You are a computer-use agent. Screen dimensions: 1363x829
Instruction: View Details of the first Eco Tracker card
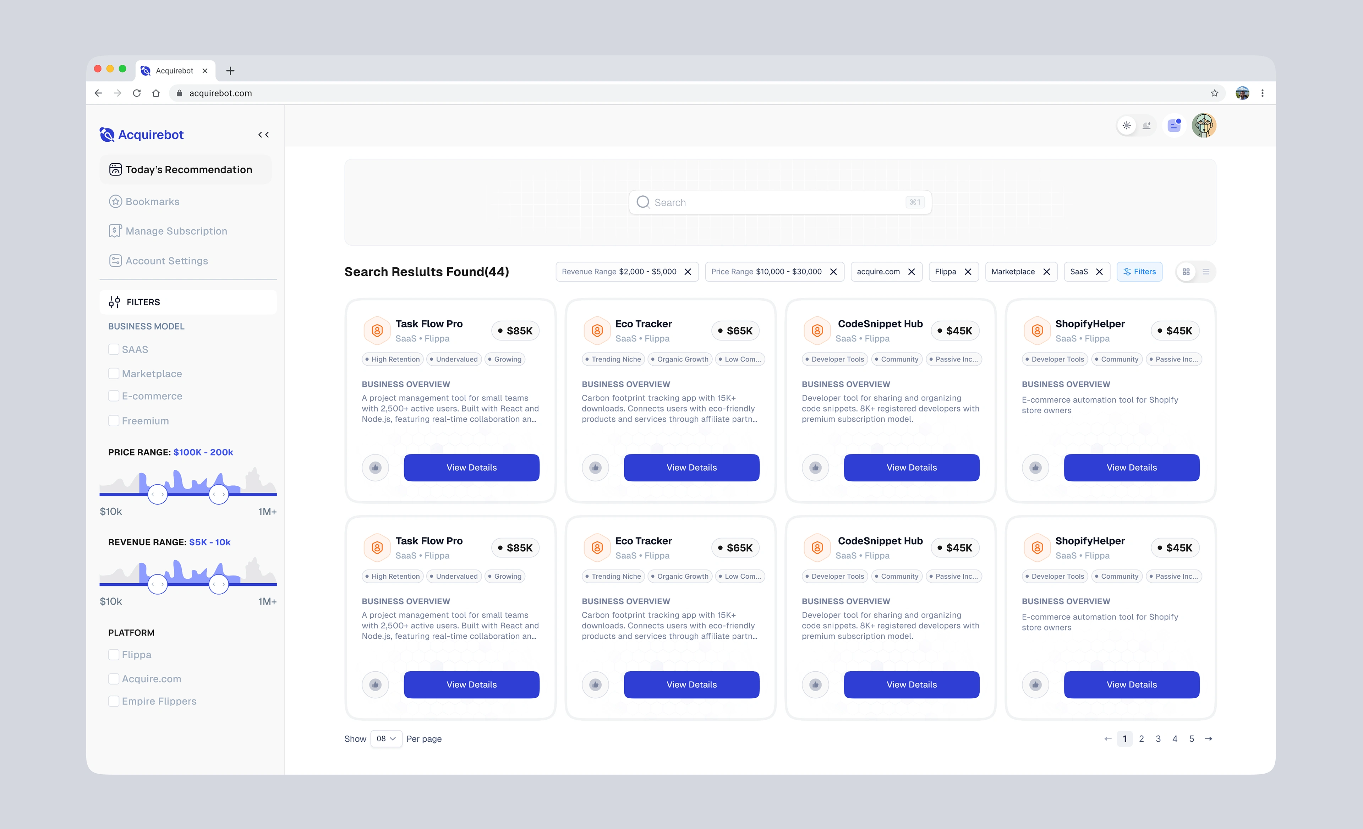(691, 468)
